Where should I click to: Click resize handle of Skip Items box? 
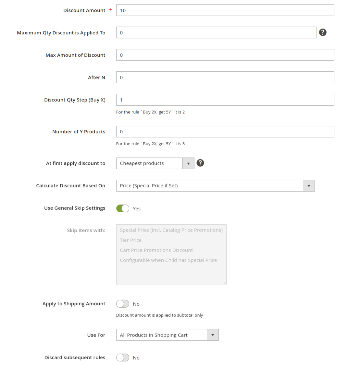(225, 283)
